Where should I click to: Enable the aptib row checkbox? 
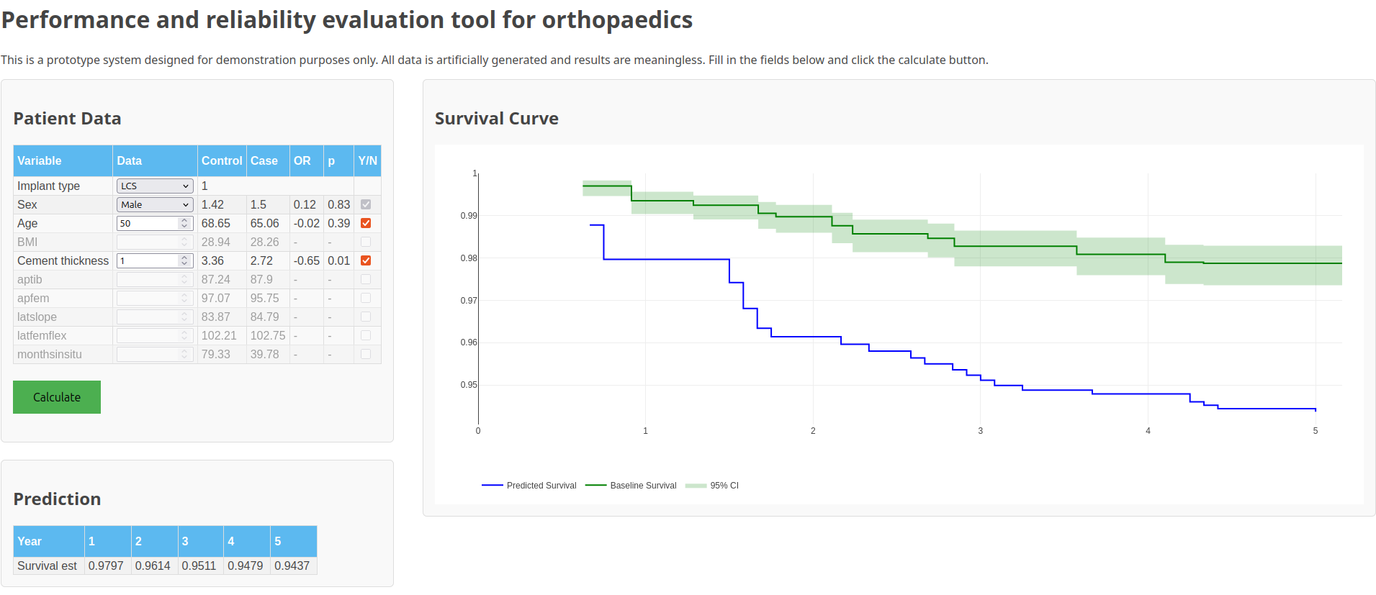point(366,279)
